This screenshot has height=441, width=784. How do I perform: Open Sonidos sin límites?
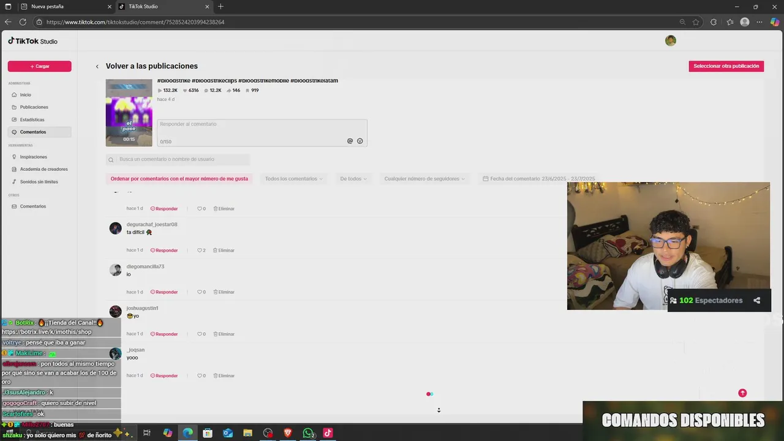39,182
